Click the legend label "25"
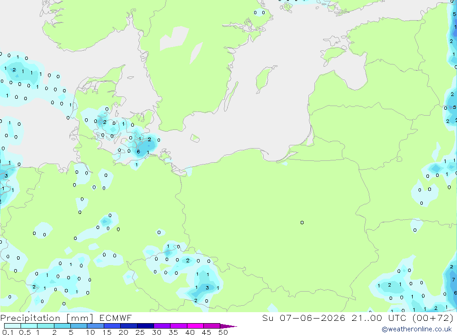 point(140,332)
